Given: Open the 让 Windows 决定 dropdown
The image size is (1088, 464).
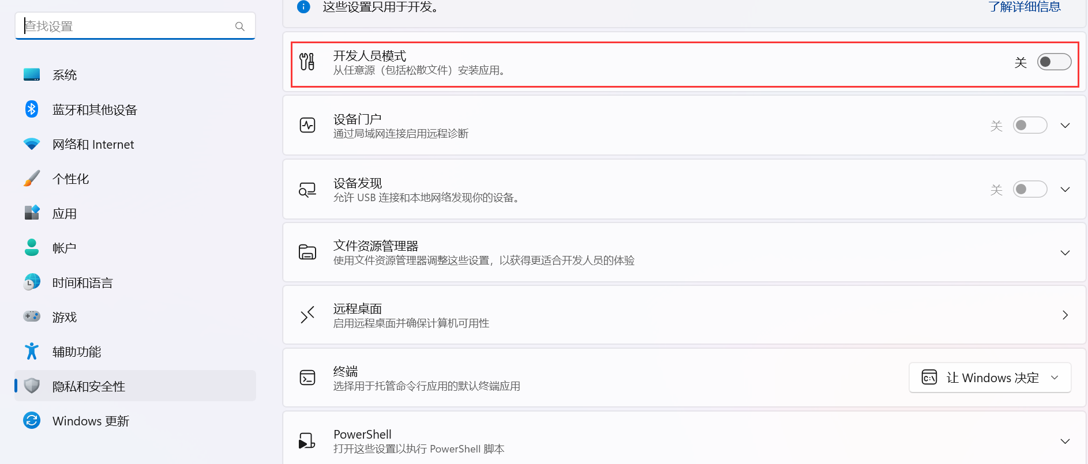Looking at the screenshot, I should [x=990, y=378].
